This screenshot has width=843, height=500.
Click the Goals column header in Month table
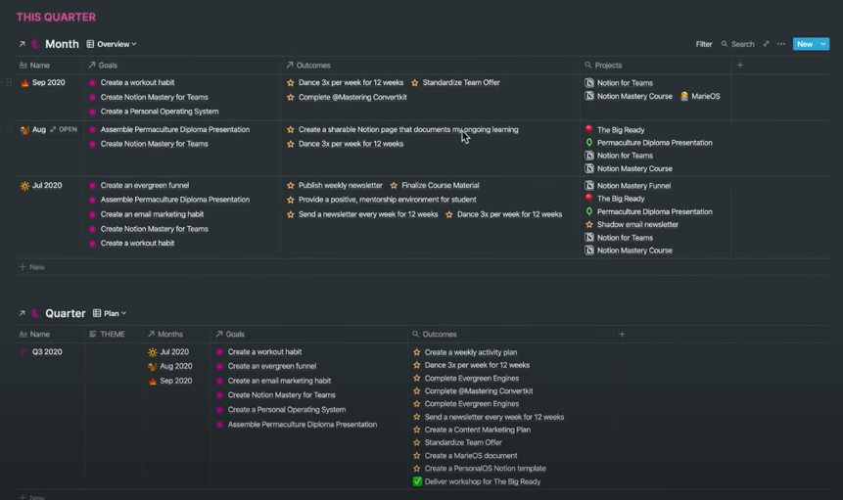pos(108,66)
